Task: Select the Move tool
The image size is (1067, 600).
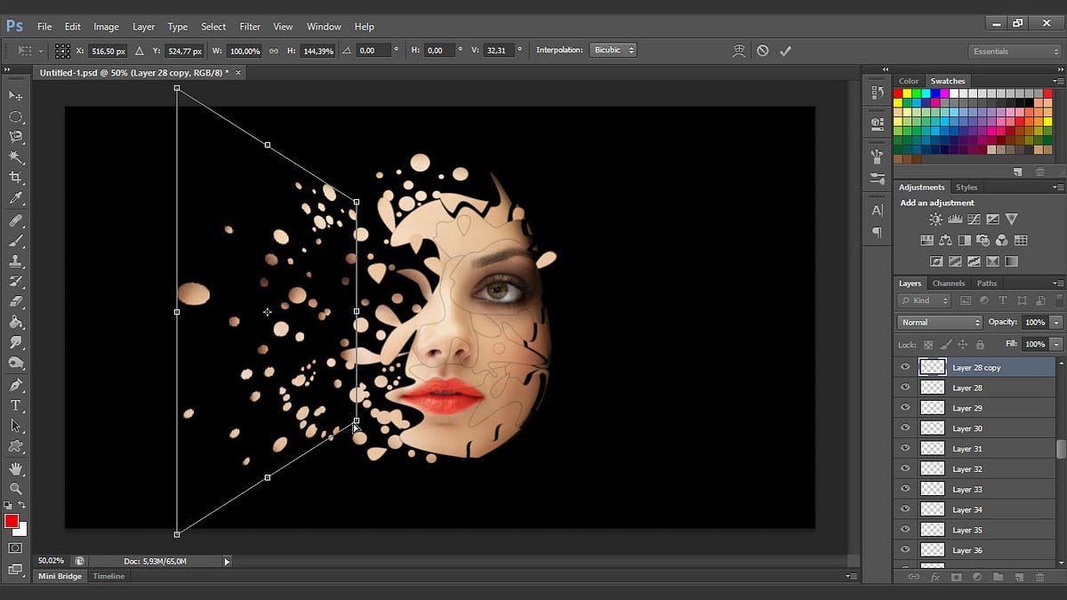Action: (15, 95)
